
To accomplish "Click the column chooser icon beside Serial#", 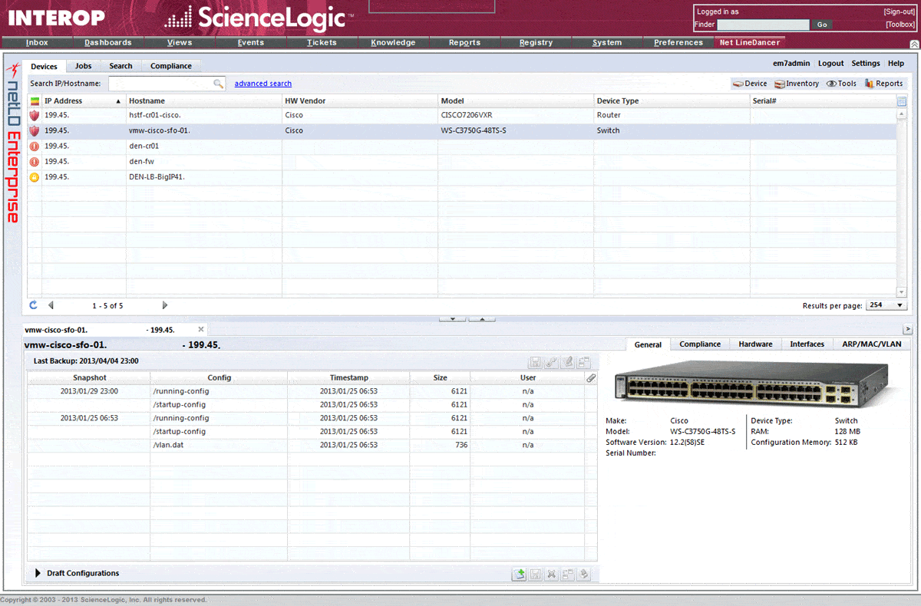I will [x=902, y=101].
